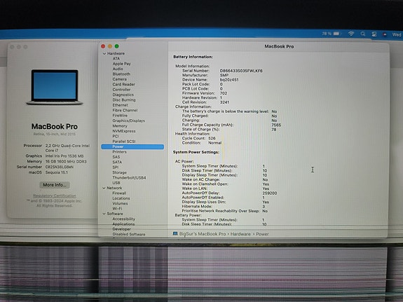Select Storage in the sidebar

(x=120, y=172)
